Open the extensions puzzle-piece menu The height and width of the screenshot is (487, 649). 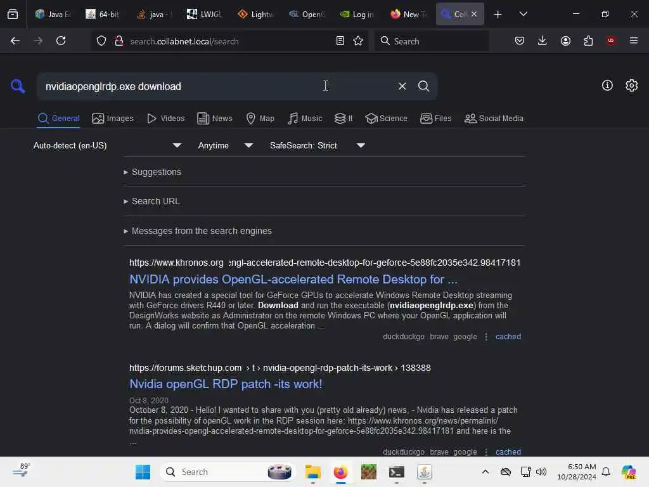pyautogui.click(x=588, y=41)
